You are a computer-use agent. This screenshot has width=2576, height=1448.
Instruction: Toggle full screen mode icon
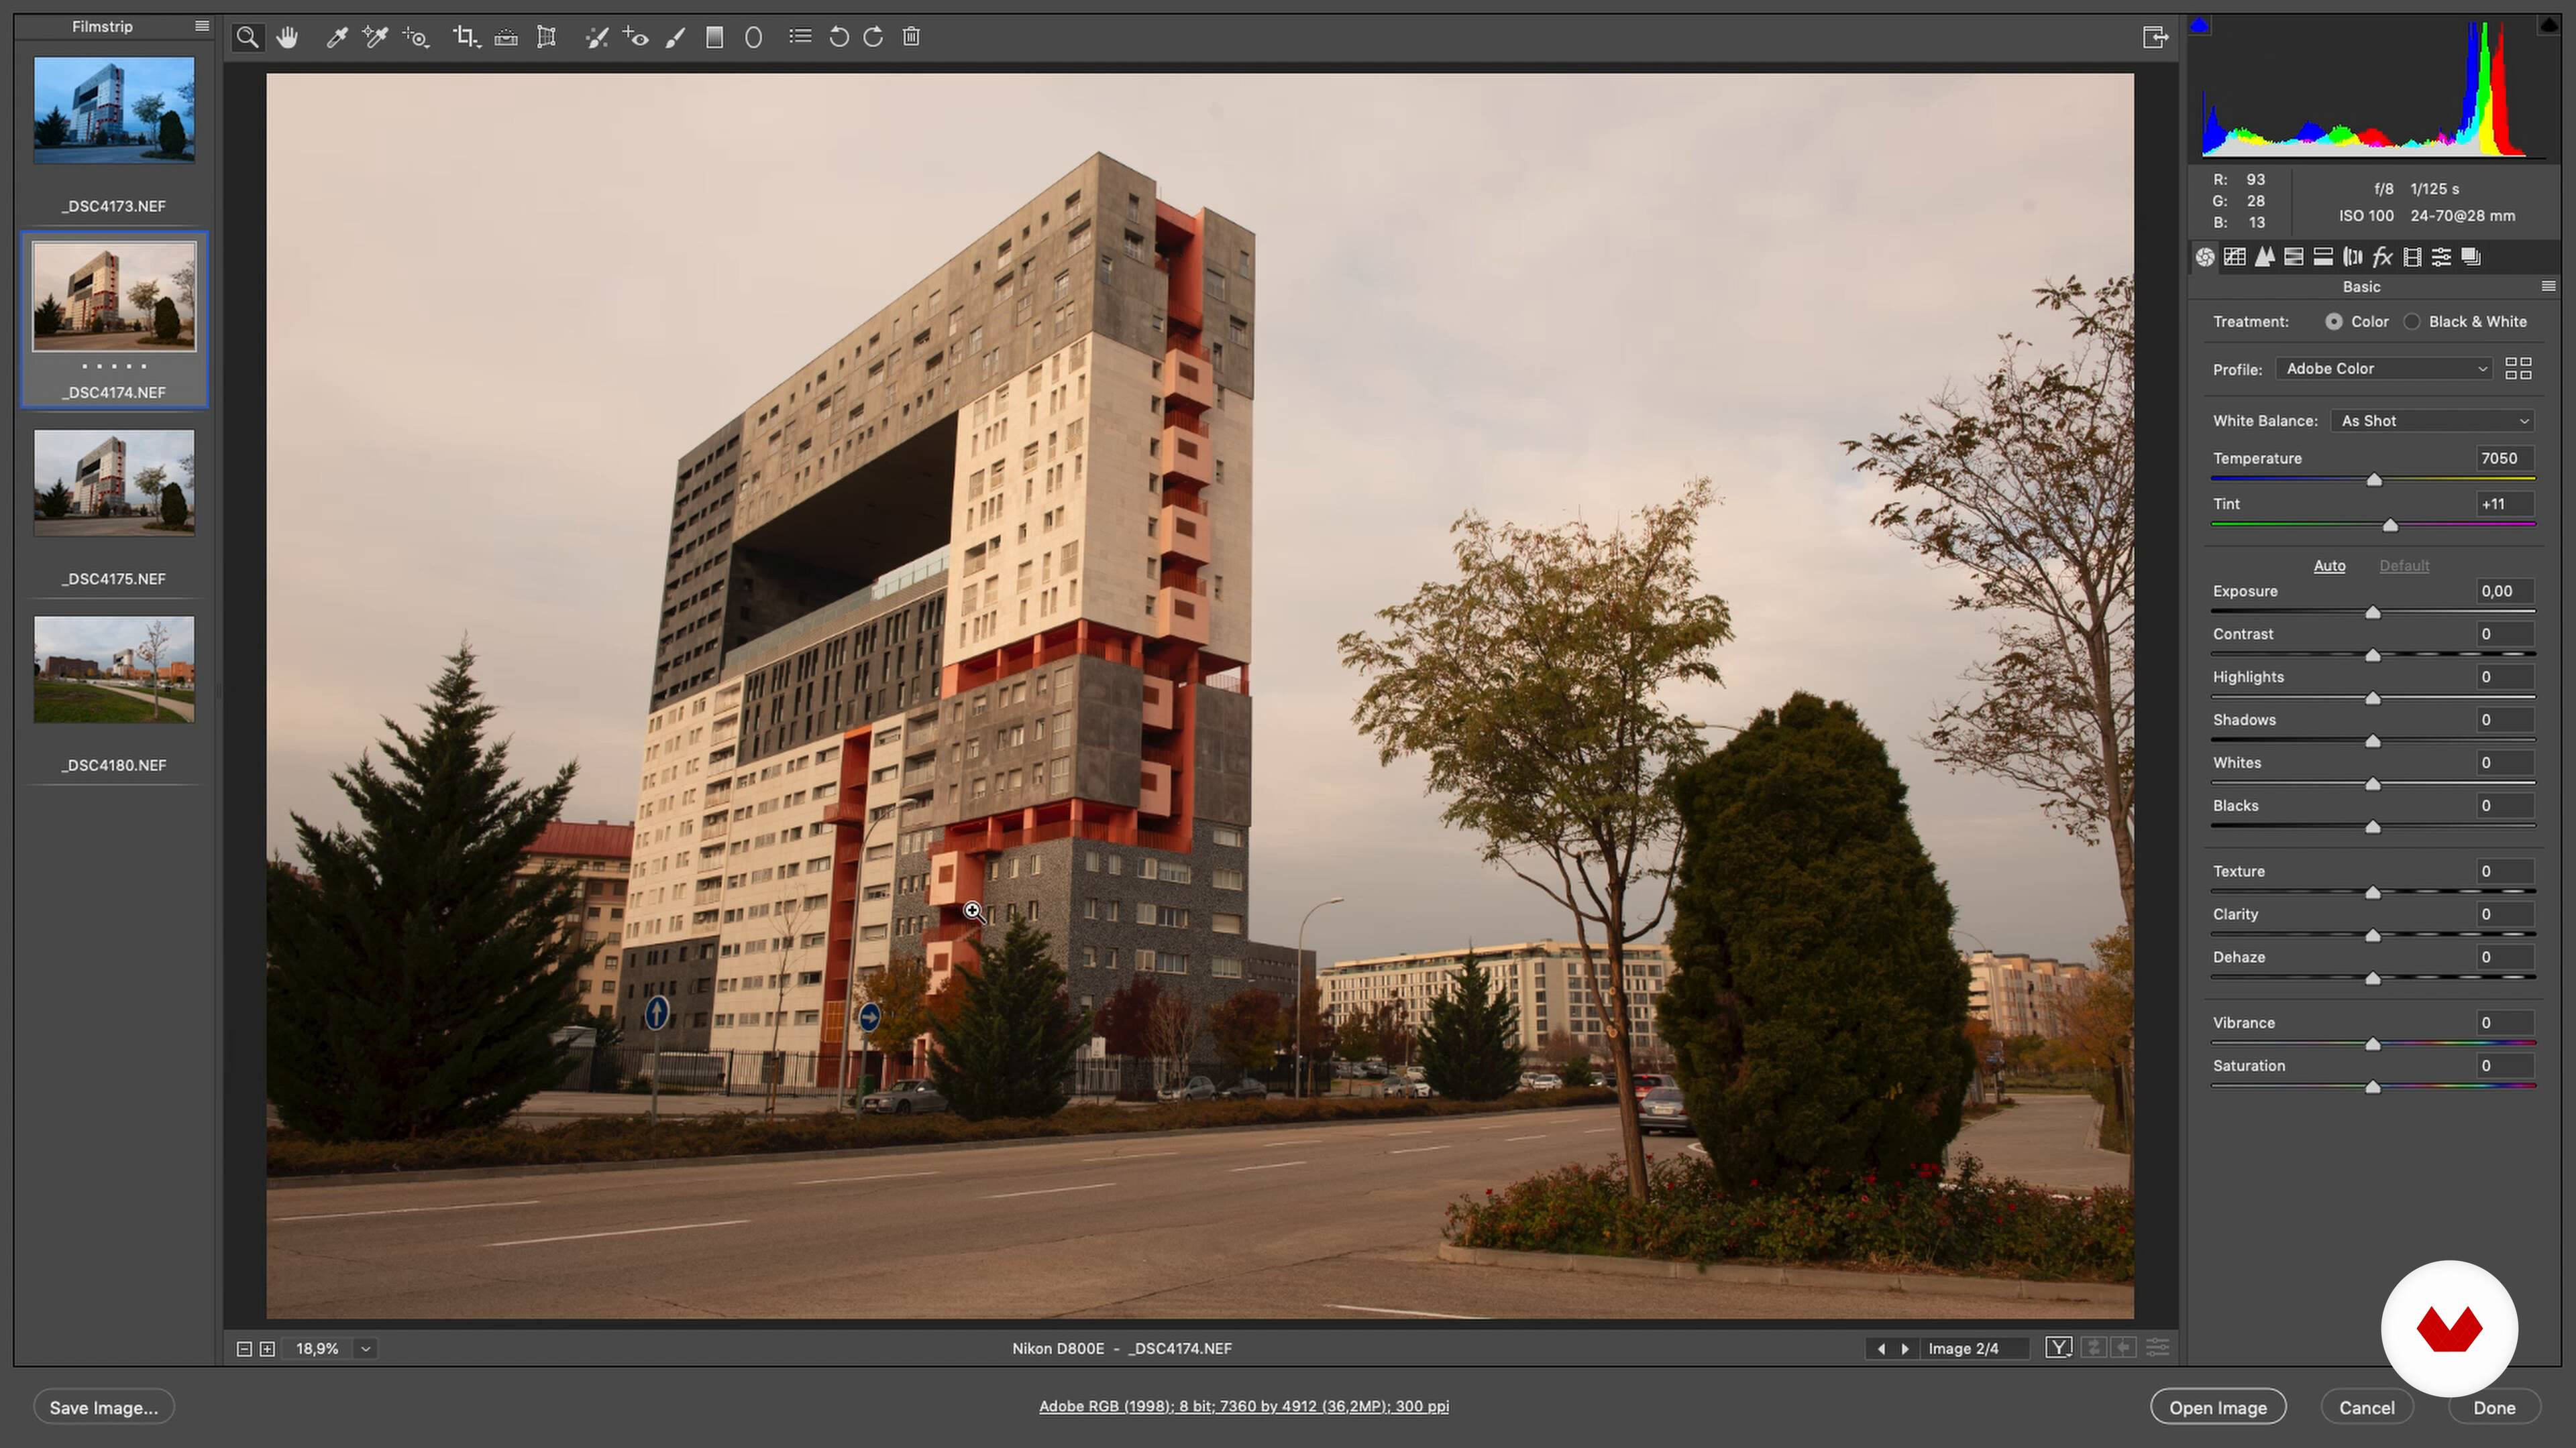click(2155, 37)
